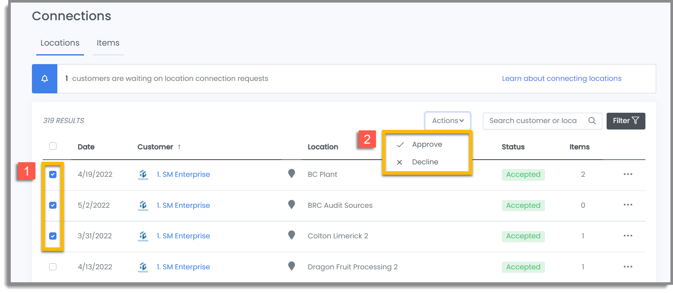
Task: Click the BC Plant location name
Action: 322,175
